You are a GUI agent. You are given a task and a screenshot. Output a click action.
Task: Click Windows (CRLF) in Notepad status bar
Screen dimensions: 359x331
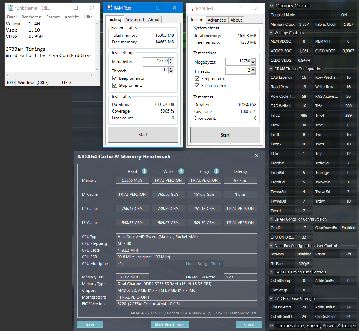pyautogui.click(x=34, y=83)
